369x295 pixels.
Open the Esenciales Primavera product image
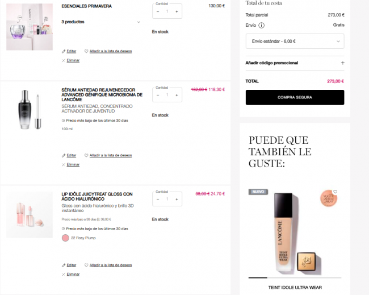30,27
